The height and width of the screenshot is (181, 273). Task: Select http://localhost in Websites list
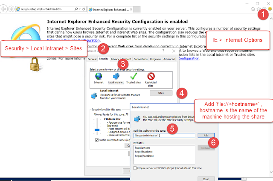point(144,152)
